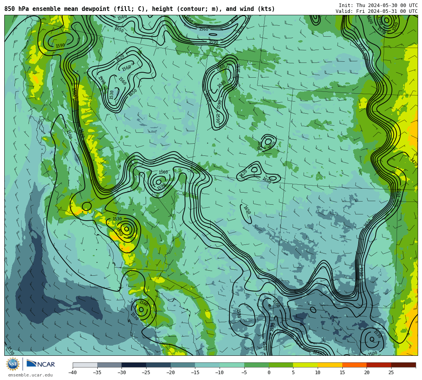Click the NSF logo emblem
Viewport: 422px width, 380px height.
tap(13, 364)
